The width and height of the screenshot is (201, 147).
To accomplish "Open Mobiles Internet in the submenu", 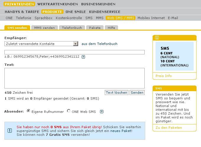I will (x=151, y=18).
